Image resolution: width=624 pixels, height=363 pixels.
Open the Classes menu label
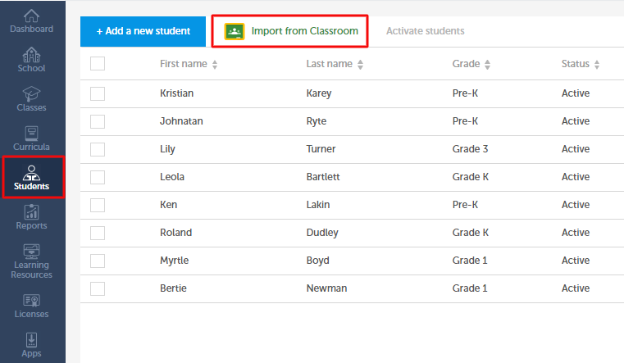[31, 107]
